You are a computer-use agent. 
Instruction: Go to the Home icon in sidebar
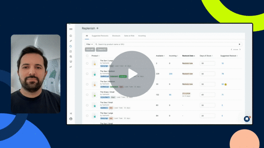[71, 36]
